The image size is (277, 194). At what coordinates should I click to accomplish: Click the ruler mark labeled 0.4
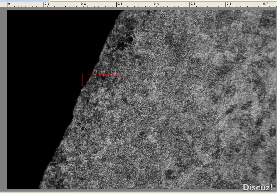click(x=156, y=4)
